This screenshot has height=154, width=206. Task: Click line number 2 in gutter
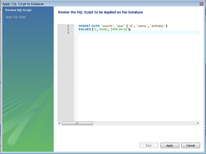(68, 29)
